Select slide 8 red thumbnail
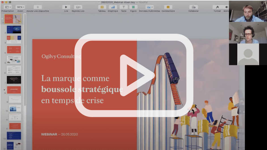This screenshot has width=267, height=150. click(x=14, y=90)
